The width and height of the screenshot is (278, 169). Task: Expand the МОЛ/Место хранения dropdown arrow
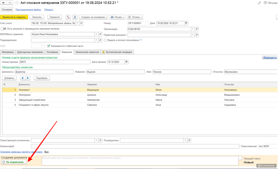click(97, 34)
